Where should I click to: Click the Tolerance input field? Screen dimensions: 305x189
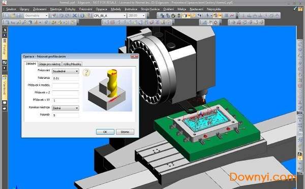[66, 78]
